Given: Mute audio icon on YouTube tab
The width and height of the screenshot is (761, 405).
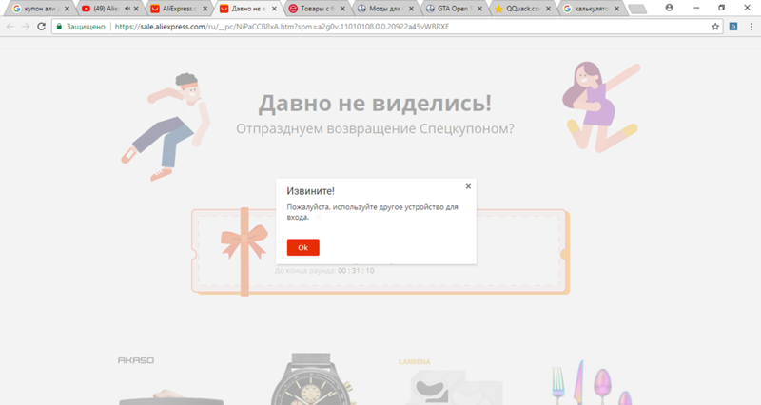Looking at the screenshot, I should pyautogui.click(x=127, y=9).
